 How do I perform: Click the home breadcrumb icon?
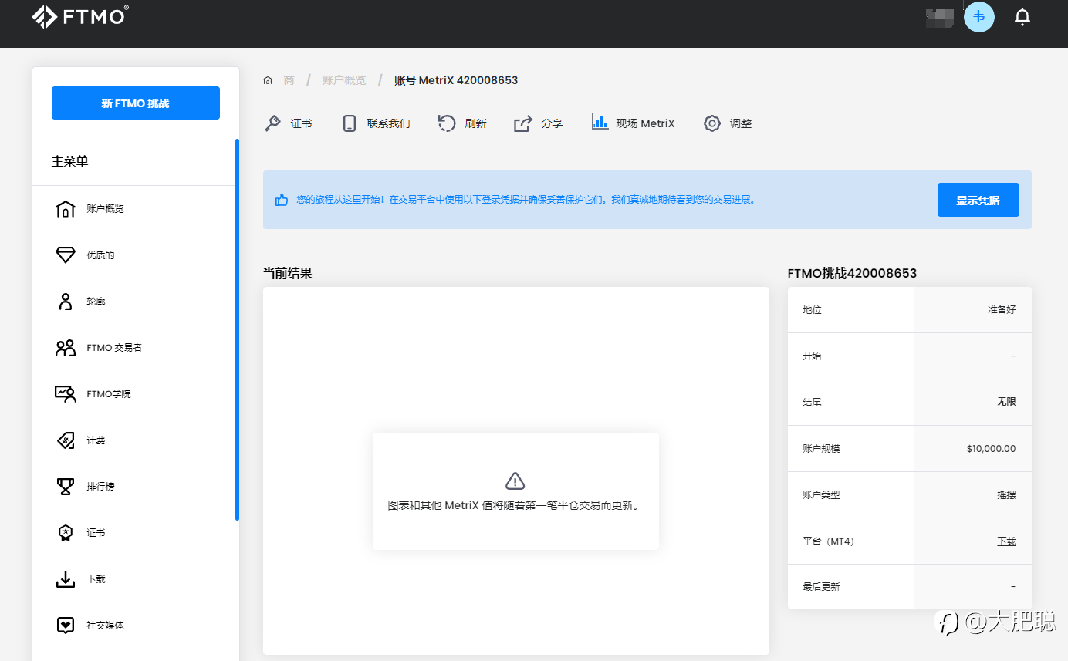tap(268, 80)
